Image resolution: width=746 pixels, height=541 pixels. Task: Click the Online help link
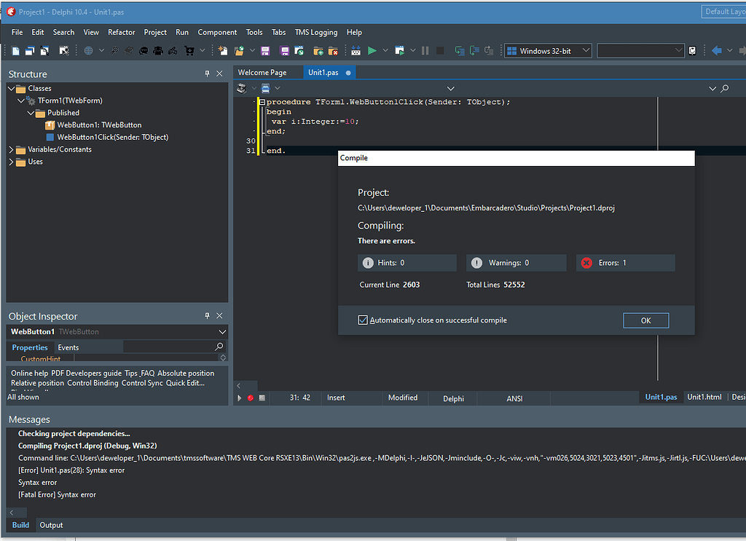pos(29,374)
